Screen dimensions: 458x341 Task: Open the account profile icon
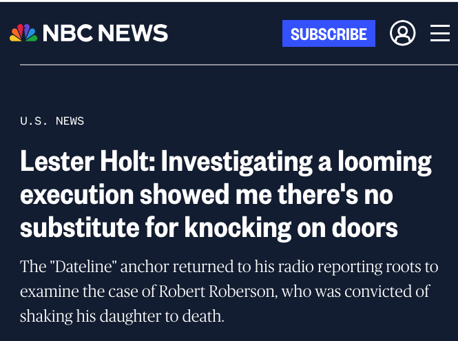402,33
